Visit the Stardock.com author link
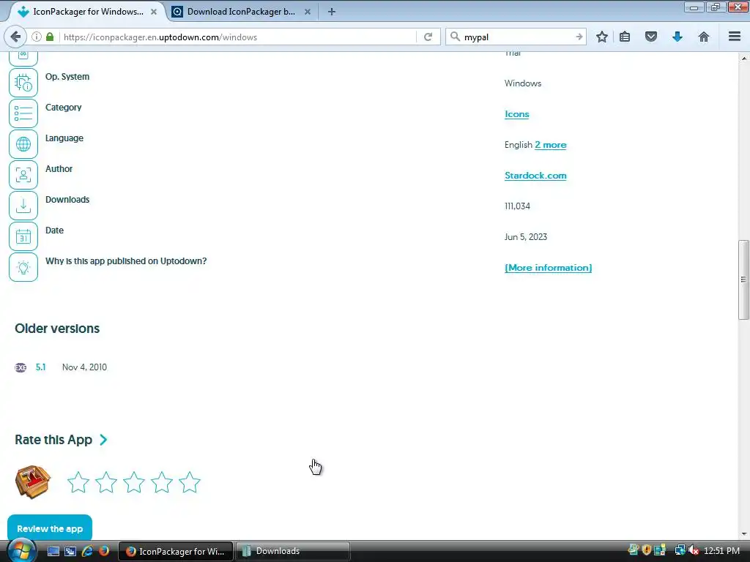This screenshot has height=562, width=750. point(535,176)
